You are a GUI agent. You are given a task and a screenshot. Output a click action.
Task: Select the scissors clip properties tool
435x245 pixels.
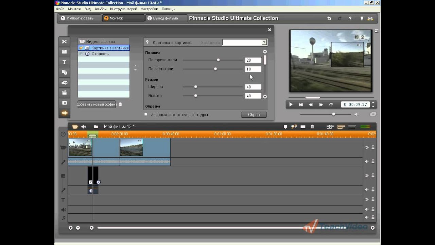click(x=64, y=42)
